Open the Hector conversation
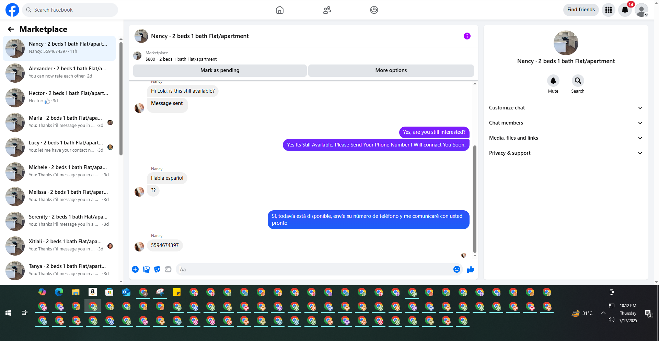The image size is (659, 341). click(x=59, y=98)
